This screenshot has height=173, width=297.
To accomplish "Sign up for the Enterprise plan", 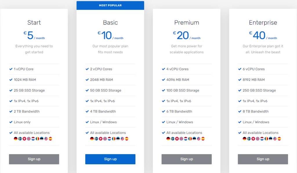I will [263, 159].
